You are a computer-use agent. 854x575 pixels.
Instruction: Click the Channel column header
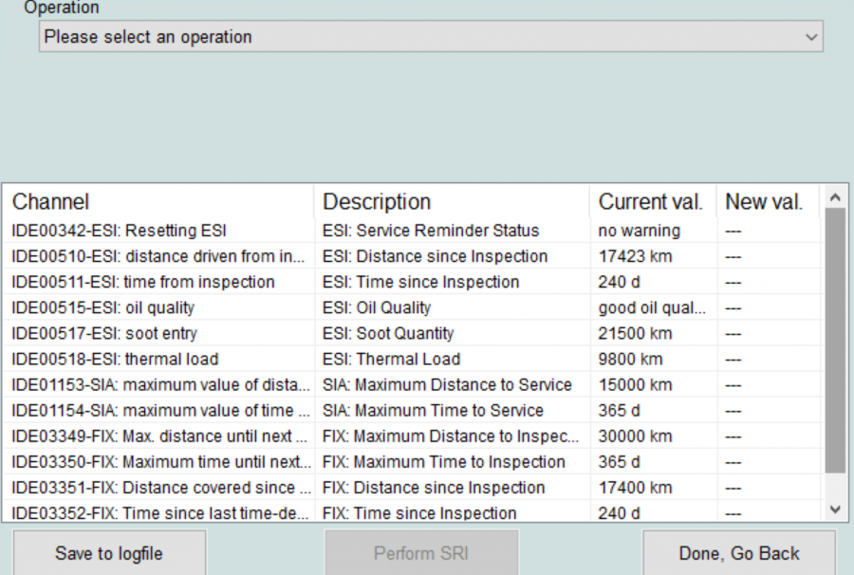click(x=159, y=202)
